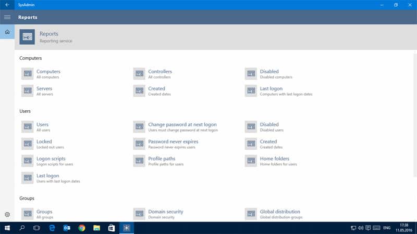417x234 pixels.
Task: Open taskbar search magnifier
Action: [22, 228]
